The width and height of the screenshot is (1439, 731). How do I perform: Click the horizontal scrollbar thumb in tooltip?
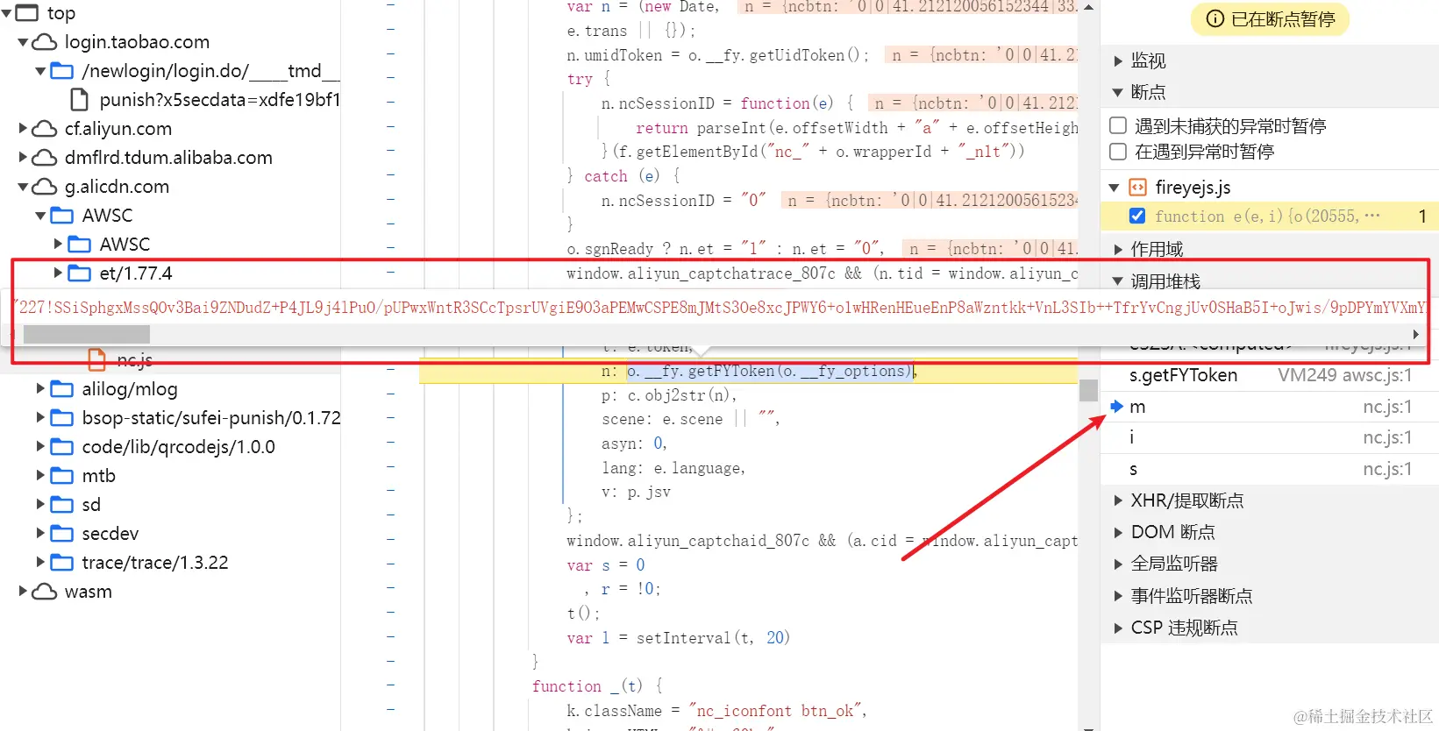[87, 334]
